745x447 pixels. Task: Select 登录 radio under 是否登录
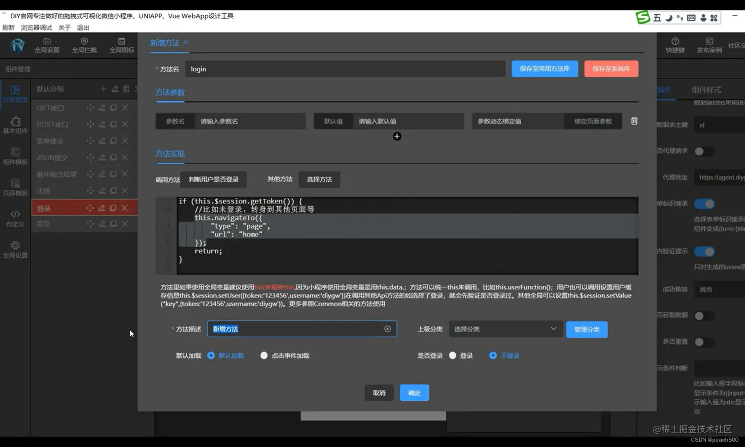[x=453, y=356]
